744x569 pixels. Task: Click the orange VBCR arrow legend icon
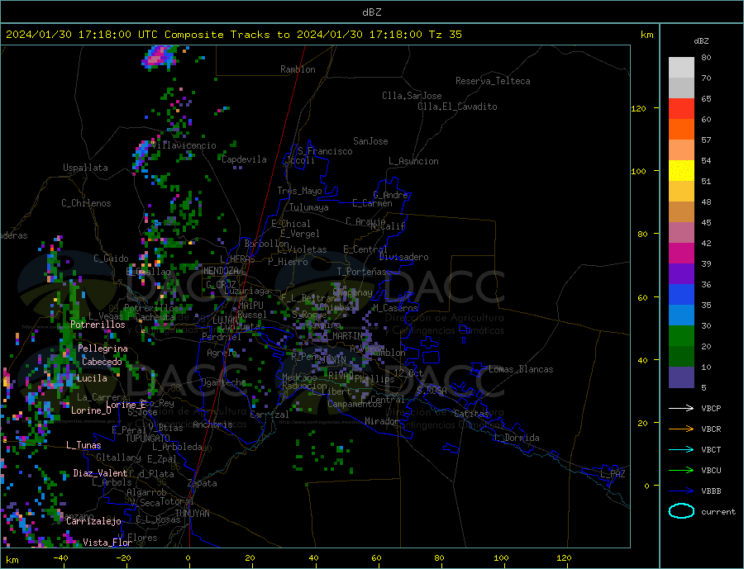click(x=681, y=429)
